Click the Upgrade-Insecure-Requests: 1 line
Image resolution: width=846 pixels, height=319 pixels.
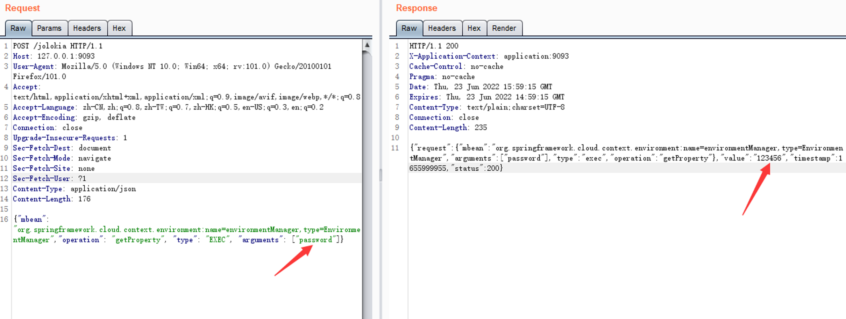(x=70, y=138)
